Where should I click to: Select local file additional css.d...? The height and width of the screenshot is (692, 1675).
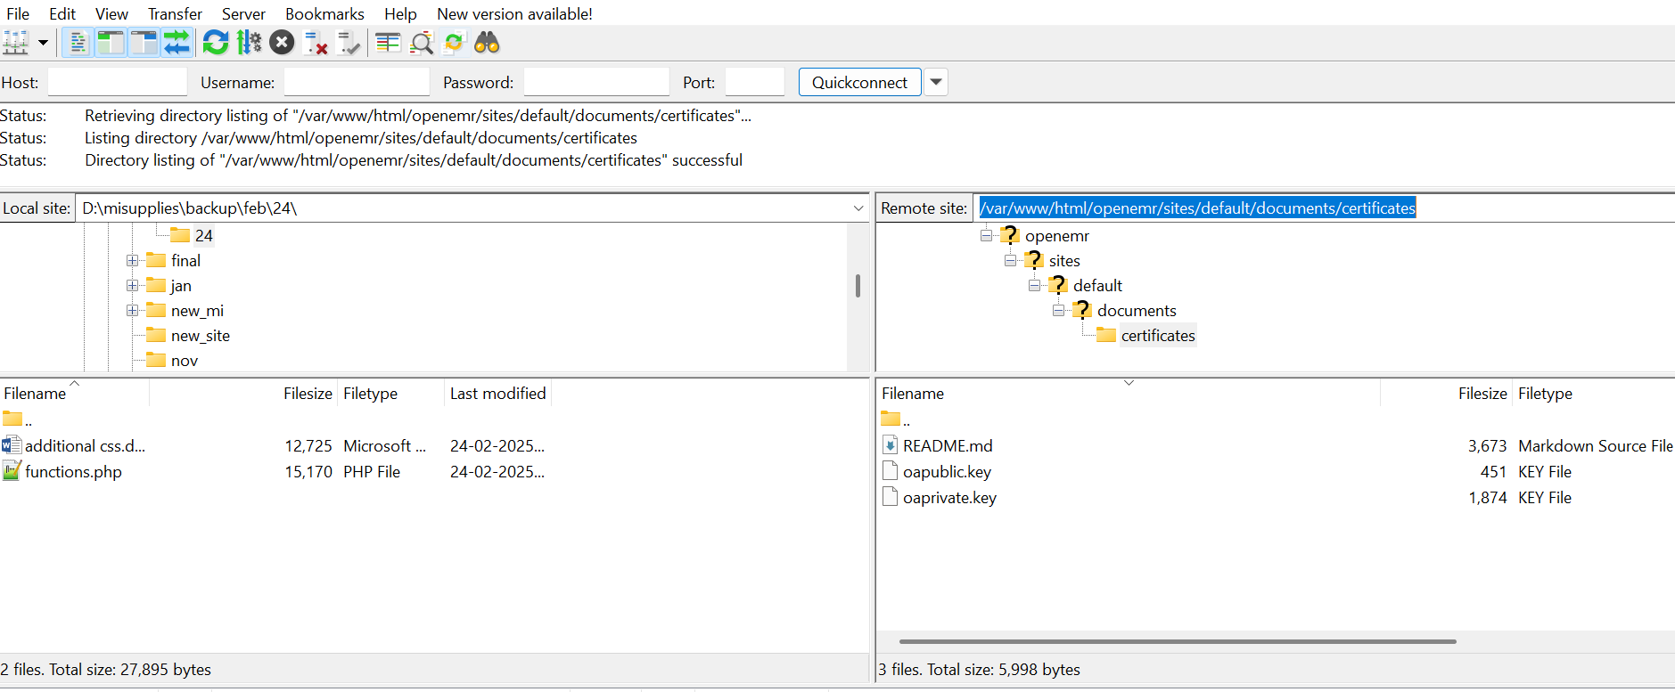click(x=85, y=445)
